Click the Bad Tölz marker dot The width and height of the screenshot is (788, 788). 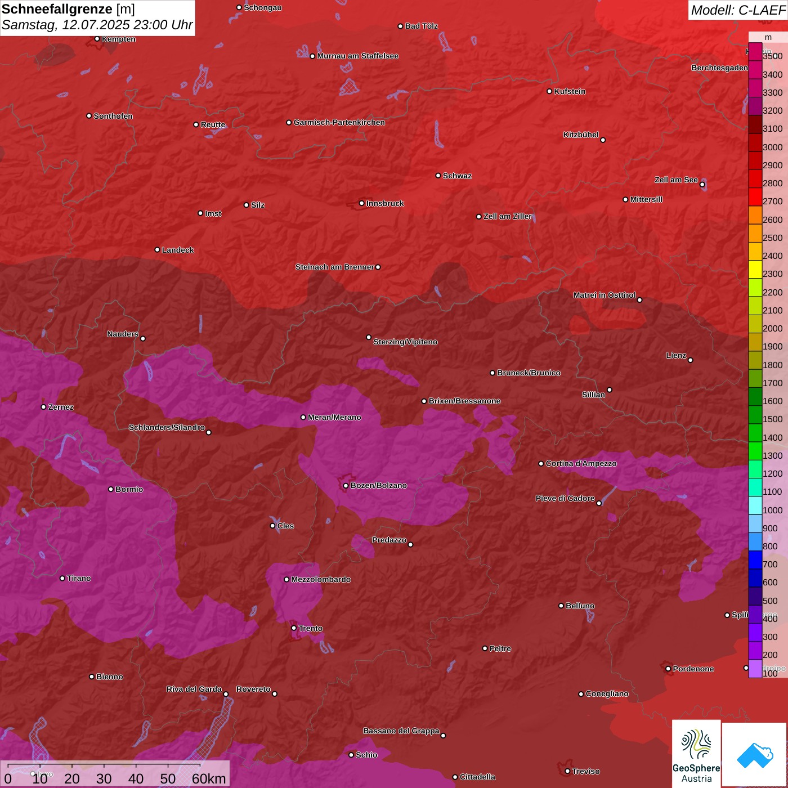coord(400,26)
